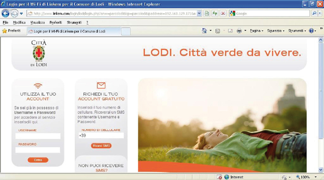Open recent pages dropdown next to navigation arrows
324x180 pixels.
click(21, 13)
